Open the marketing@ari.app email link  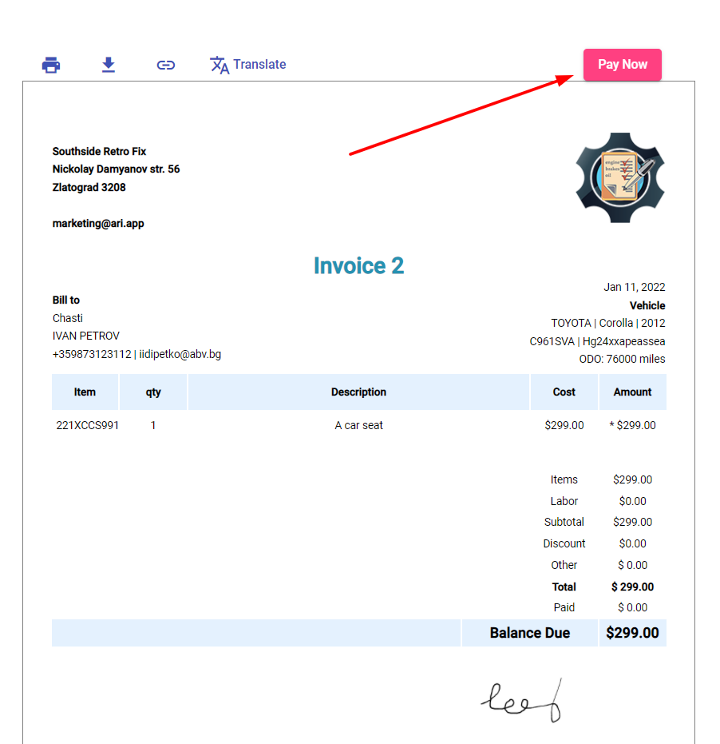[97, 223]
